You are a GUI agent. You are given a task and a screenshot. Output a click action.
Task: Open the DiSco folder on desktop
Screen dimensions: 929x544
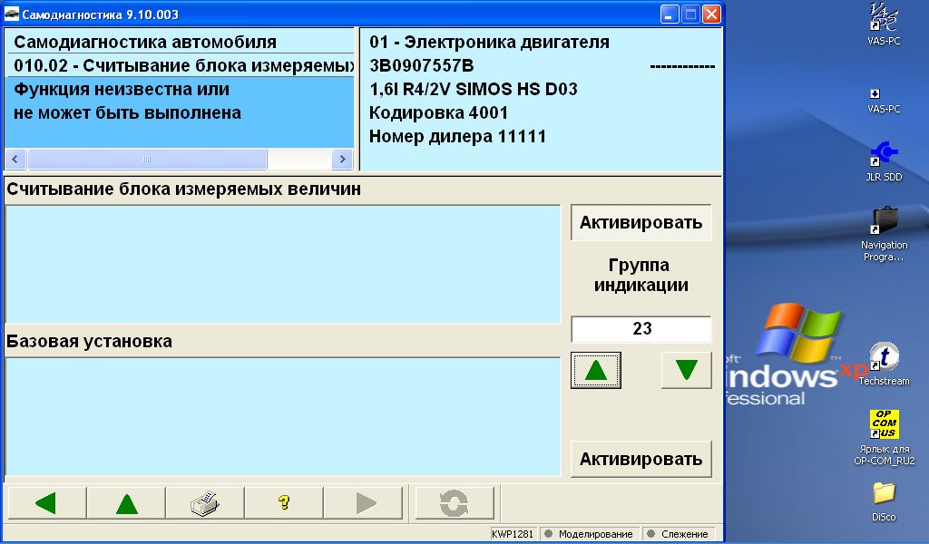(x=884, y=502)
